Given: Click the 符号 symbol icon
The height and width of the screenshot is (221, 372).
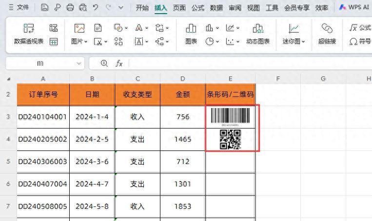Looking at the screenshot, I should 360,42.
